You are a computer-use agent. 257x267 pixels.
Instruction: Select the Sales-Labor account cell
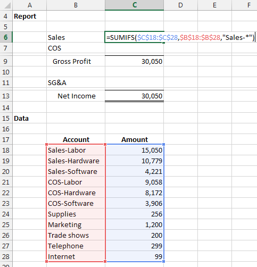[76, 150]
